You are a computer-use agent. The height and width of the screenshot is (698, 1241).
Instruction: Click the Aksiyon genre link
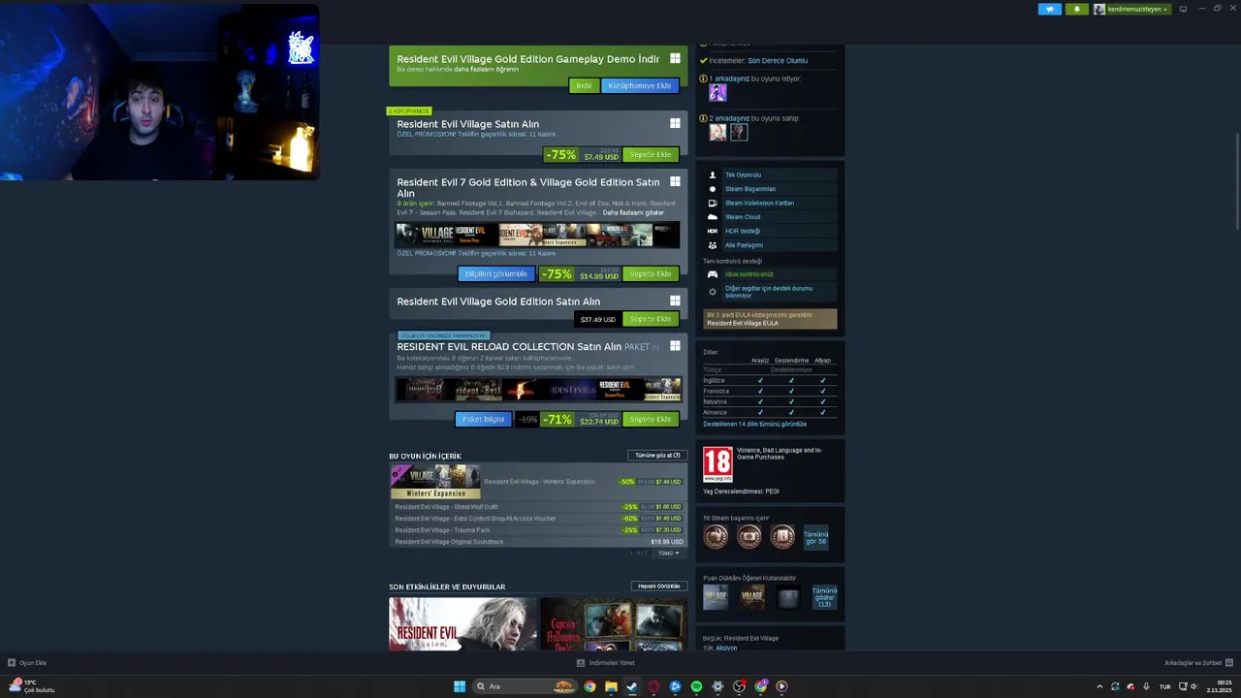click(x=726, y=648)
